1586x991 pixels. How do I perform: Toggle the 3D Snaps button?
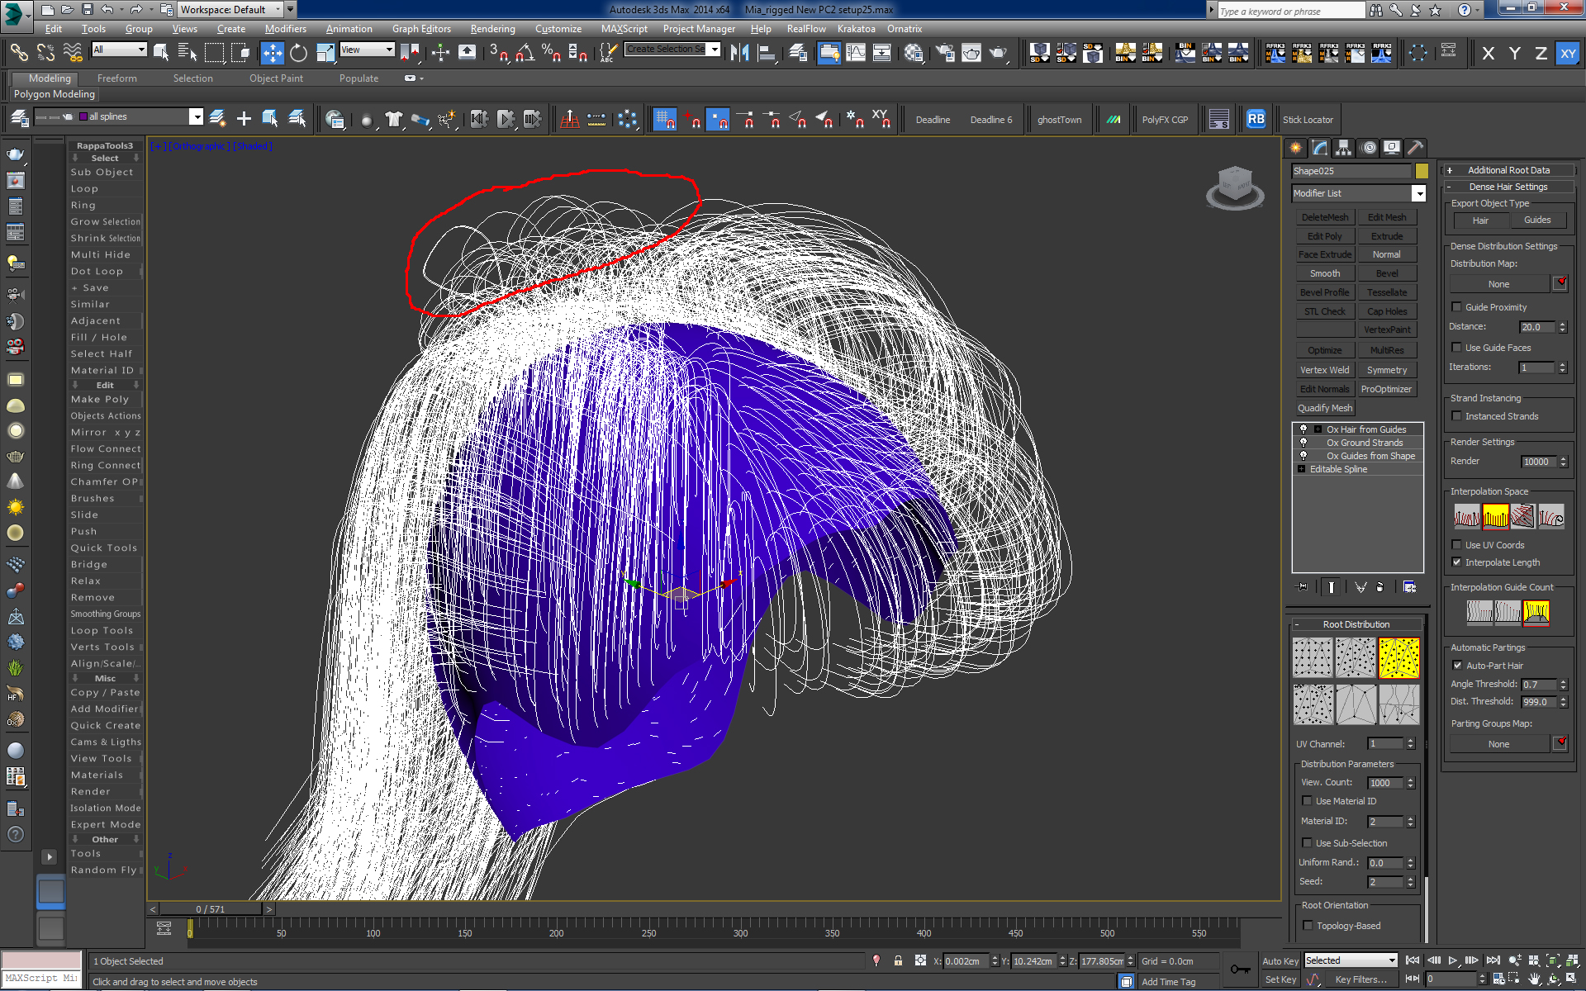tap(499, 53)
